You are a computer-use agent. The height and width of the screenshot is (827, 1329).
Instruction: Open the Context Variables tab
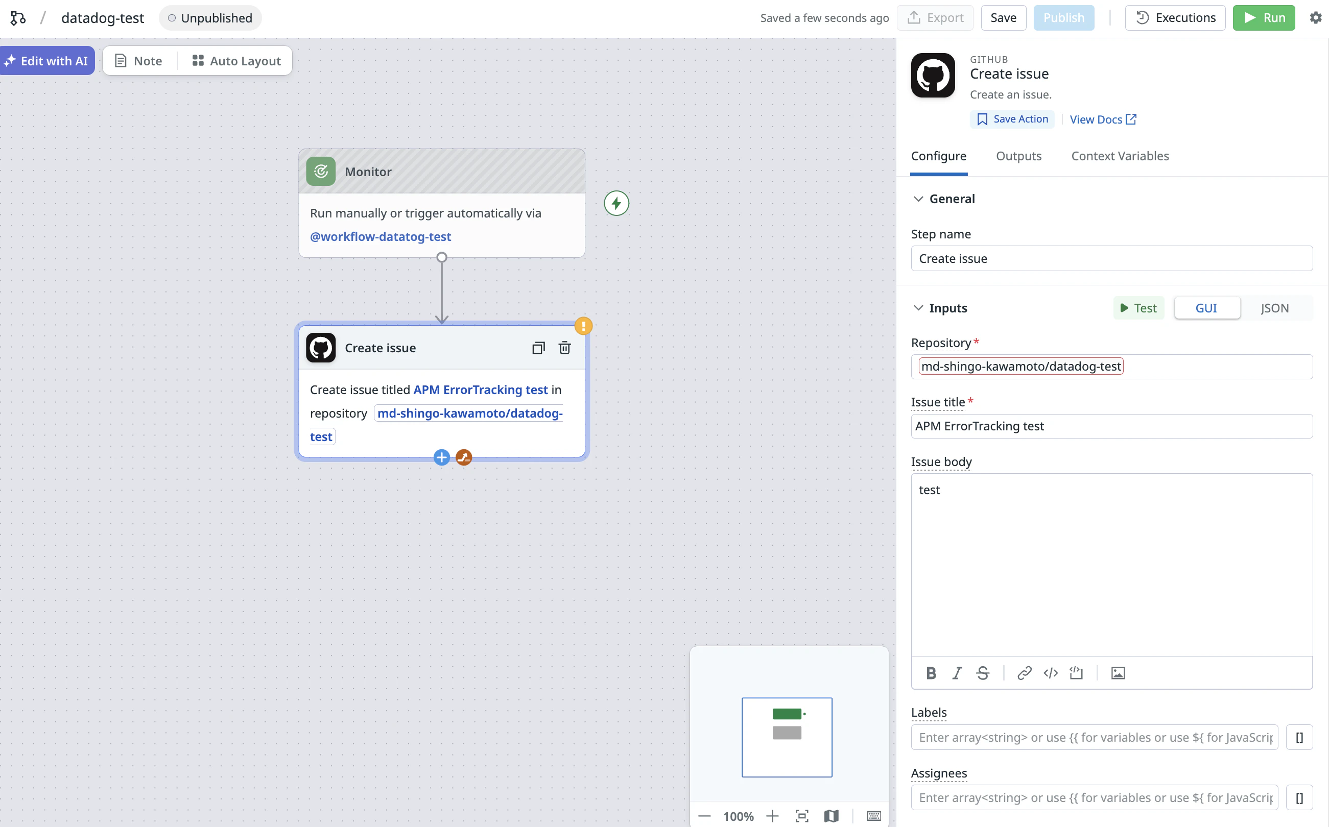point(1120,156)
